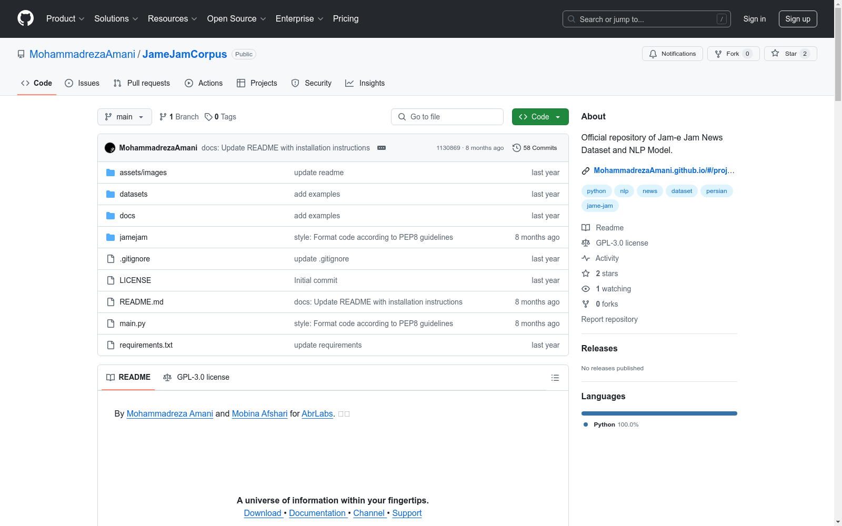Image resolution: width=842 pixels, height=526 pixels.
Task: Switch to the Issues tab
Action: coord(82,83)
